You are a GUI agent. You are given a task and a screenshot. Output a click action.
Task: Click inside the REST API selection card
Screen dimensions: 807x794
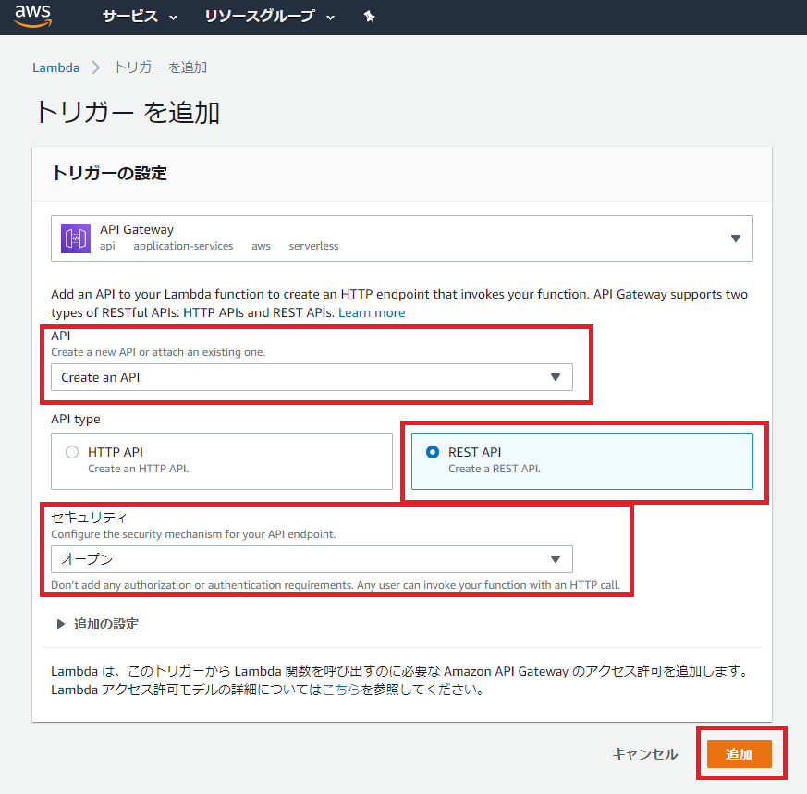tap(582, 460)
